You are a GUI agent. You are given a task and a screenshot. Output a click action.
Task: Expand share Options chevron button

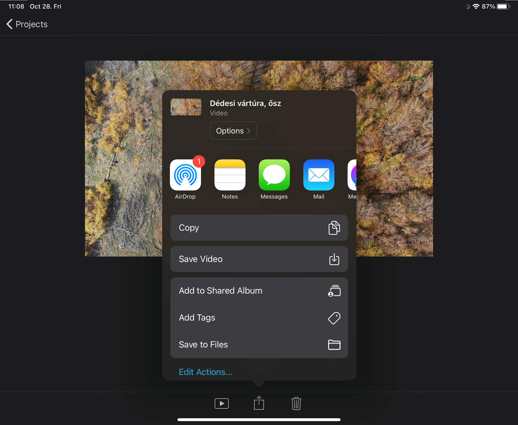(x=233, y=131)
